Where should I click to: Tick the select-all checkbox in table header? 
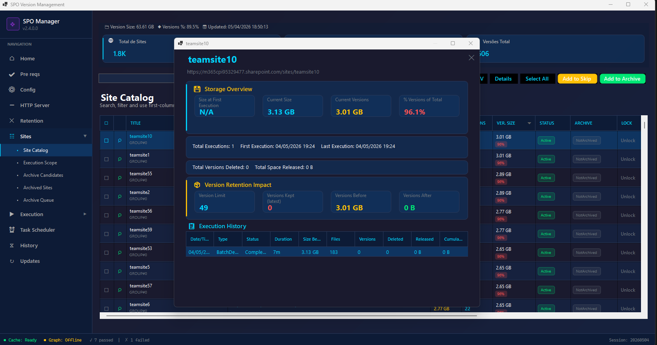(106, 123)
